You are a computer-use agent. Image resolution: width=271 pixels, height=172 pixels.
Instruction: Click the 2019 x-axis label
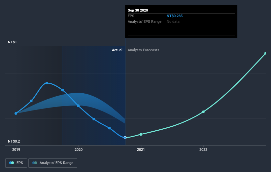click(x=16, y=150)
